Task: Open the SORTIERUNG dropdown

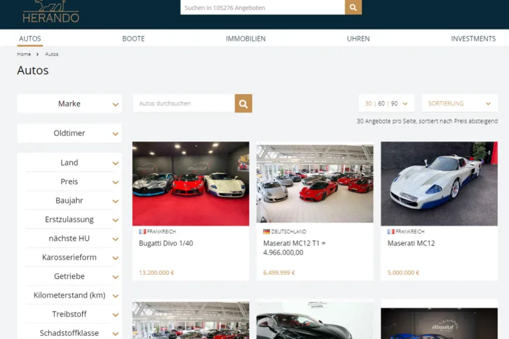Action: click(x=460, y=103)
